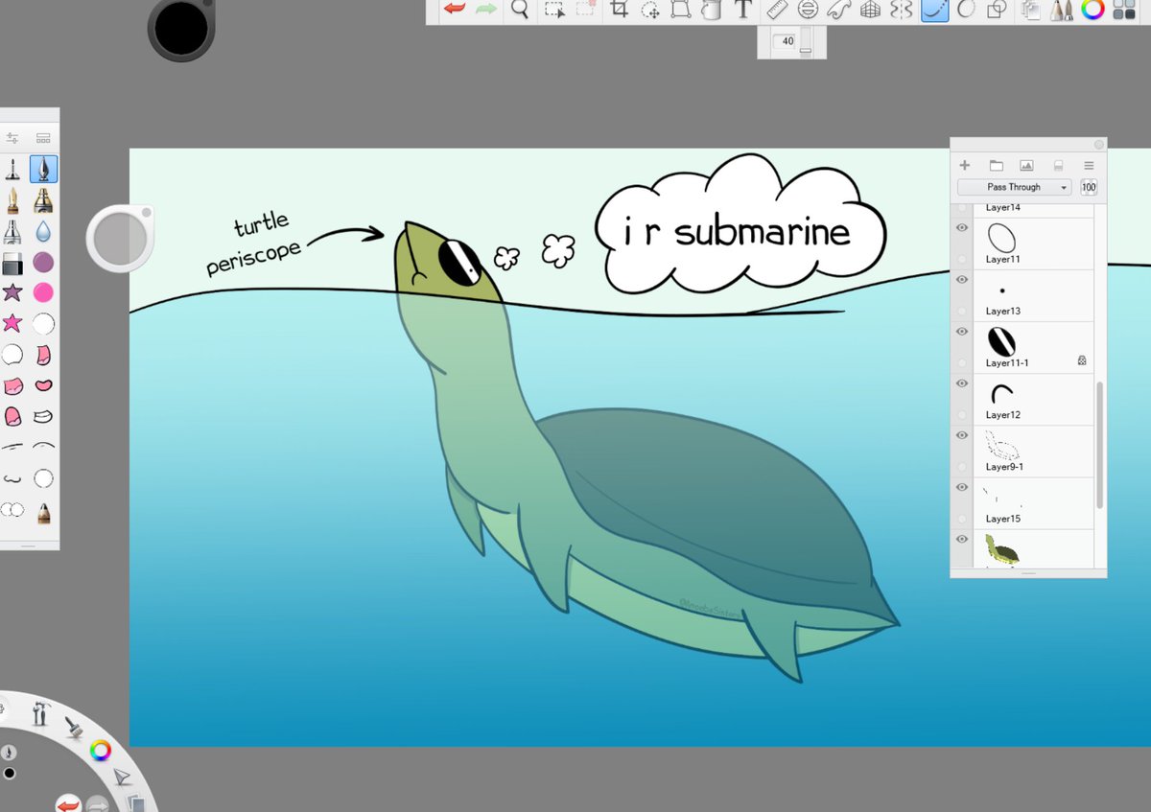The height and width of the screenshot is (812, 1151).
Task: Open the Pass Through blending mode dropdown
Action: [1013, 186]
